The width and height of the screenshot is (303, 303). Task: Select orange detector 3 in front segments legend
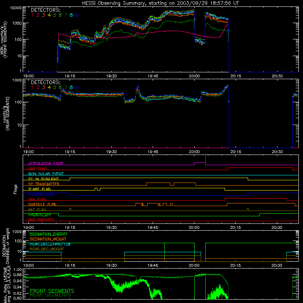(x=44, y=15)
